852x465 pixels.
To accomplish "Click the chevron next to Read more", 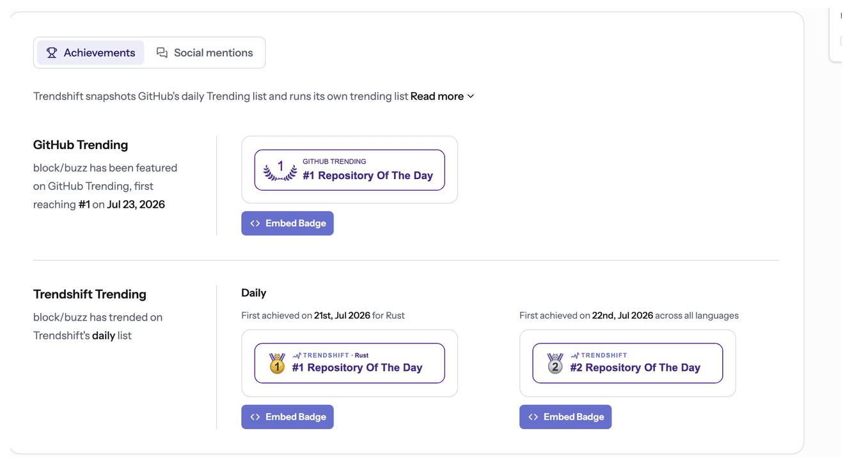I will pyautogui.click(x=471, y=96).
